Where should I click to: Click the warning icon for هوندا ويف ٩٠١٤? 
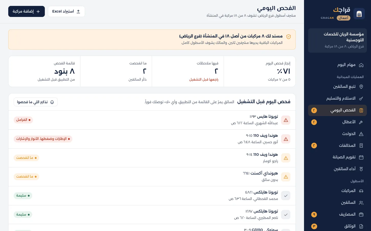pyautogui.click(x=286, y=158)
